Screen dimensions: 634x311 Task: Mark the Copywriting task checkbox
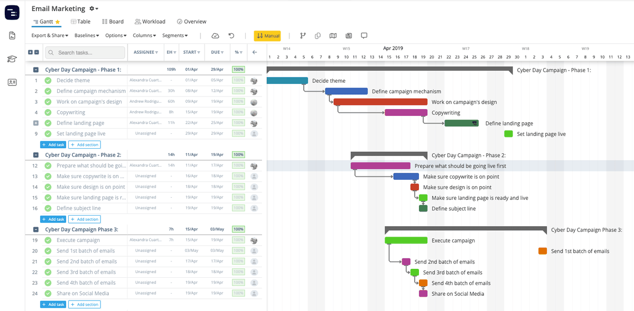click(x=48, y=112)
